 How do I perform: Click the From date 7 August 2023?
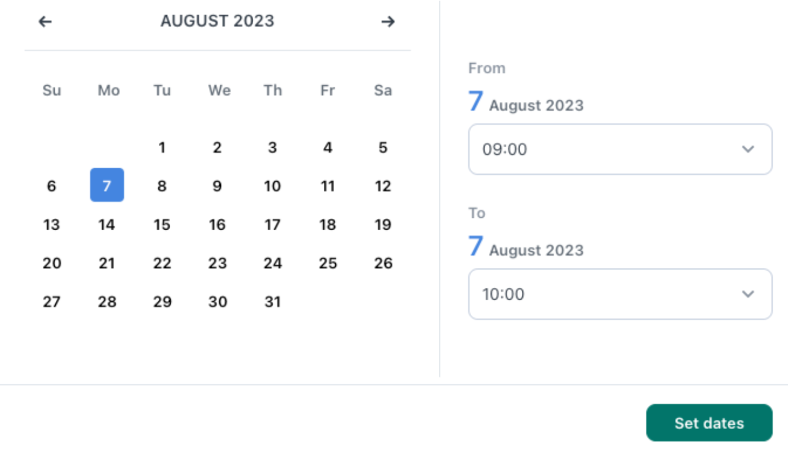click(x=526, y=102)
